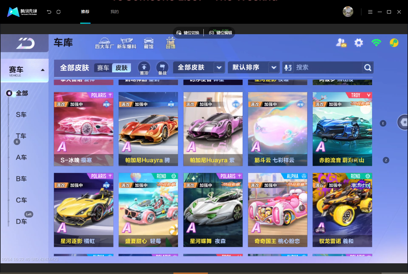Viewport: 408px width, 274px height.
Task: Open the 默认排序 sort dropdown
Action: click(x=254, y=67)
